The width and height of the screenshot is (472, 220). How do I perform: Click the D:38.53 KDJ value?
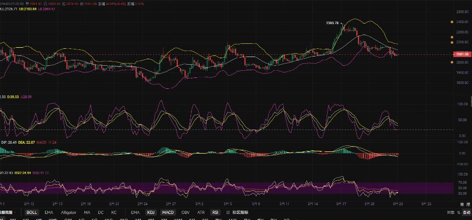pos(13,97)
